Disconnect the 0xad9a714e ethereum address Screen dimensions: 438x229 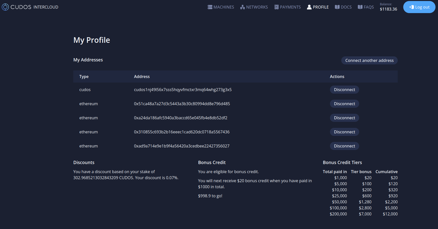[345, 146]
